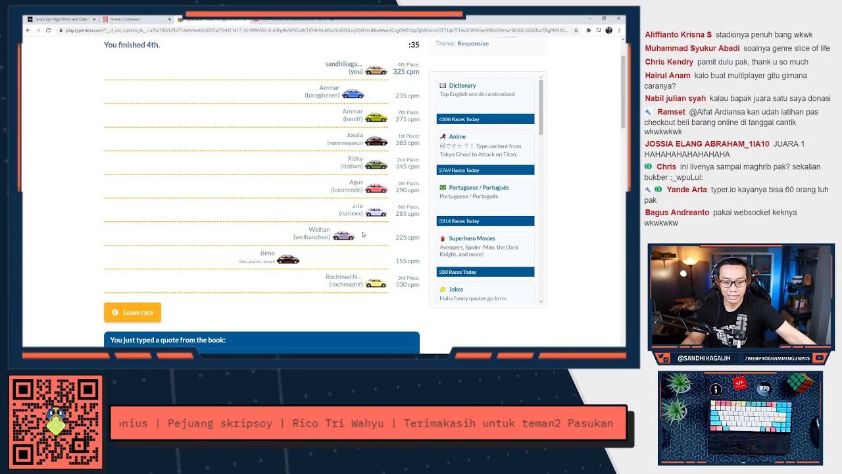Click the webcam video feed
Image resolution: width=842 pixels, height=474 pixels.
point(741,296)
